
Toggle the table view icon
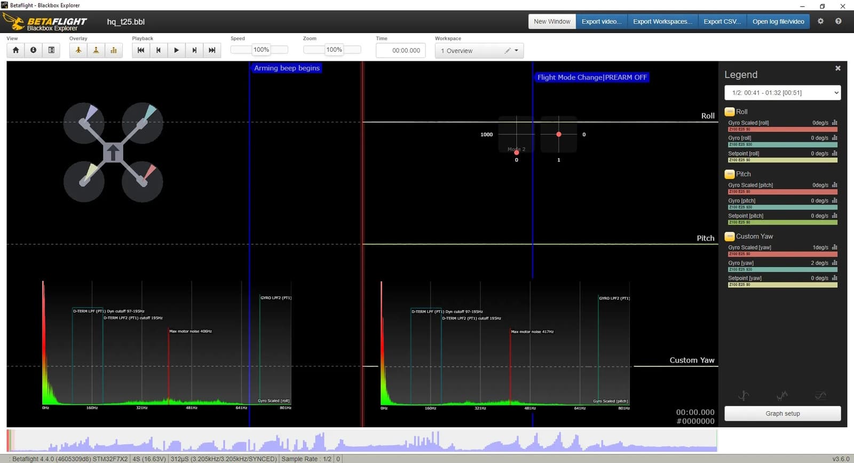51,50
